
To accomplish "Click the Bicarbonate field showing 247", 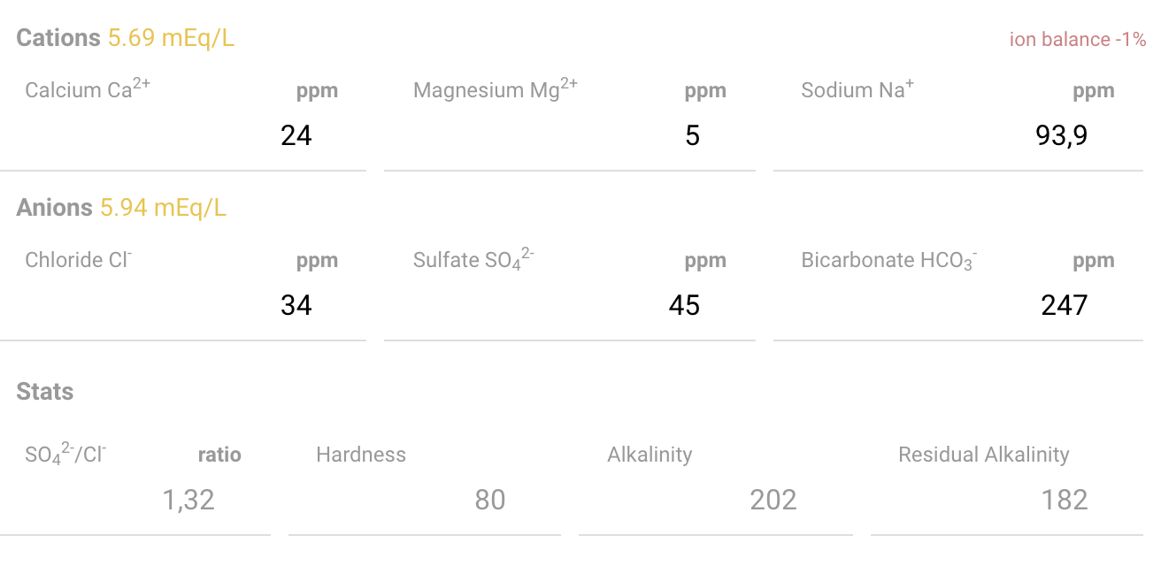I will 957,305.
